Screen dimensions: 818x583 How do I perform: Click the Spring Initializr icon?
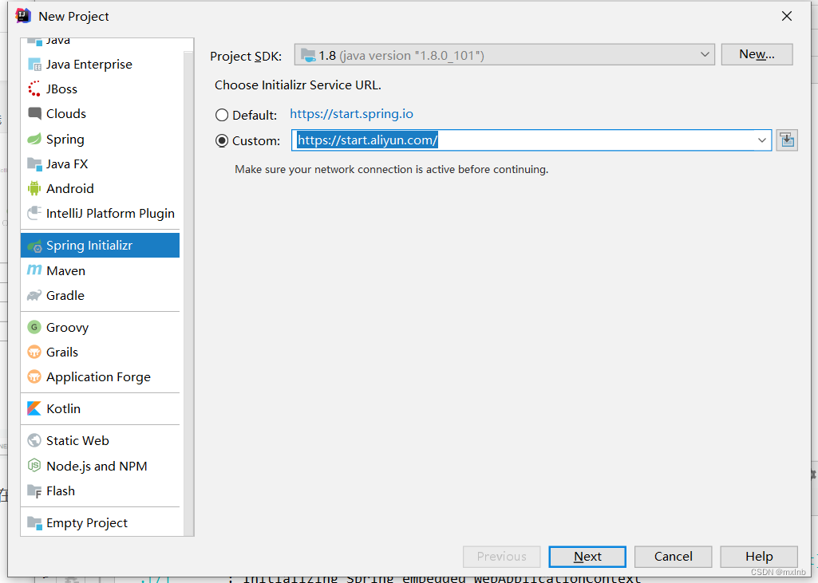pos(34,246)
